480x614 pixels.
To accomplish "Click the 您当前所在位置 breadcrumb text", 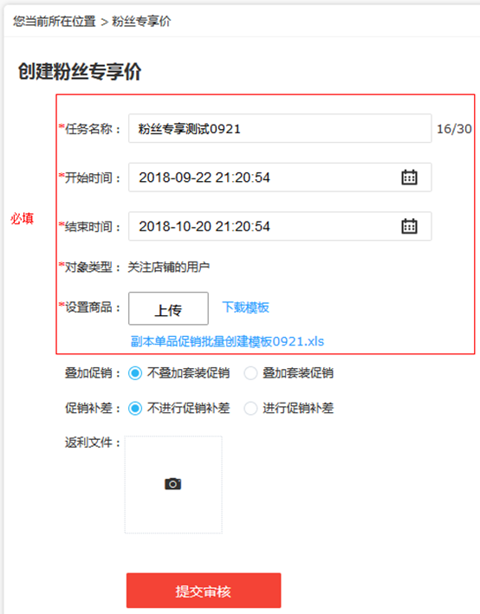I will pyautogui.click(x=55, y=21).
